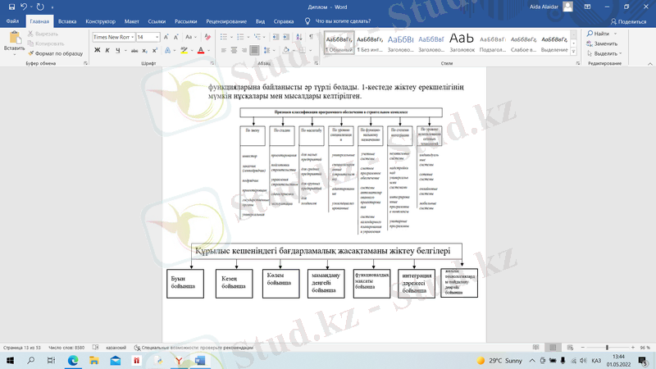Click the Заменить button
656x369 pixels.
(602, 43)
